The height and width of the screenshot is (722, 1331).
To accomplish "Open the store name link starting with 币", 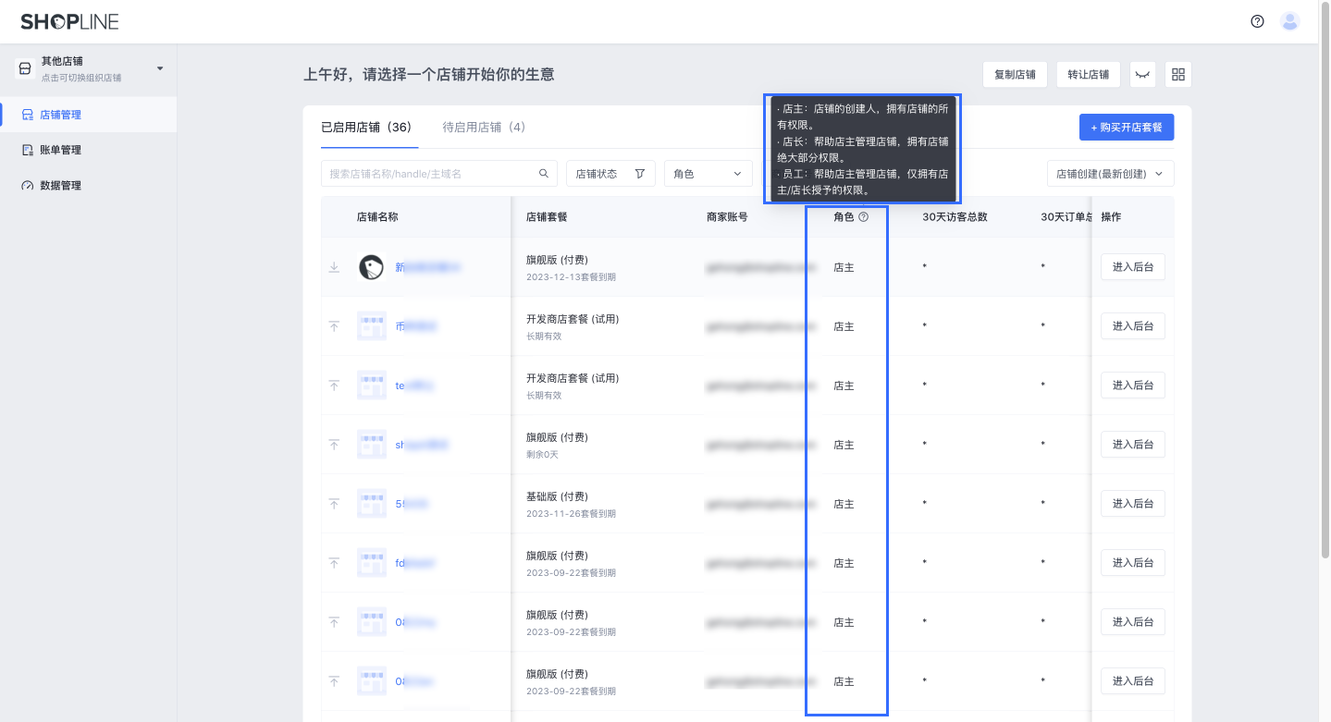I will point(416,326).
